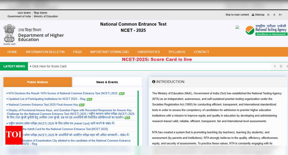Click Here for Score Card link
The height and width of the screenshot is (155, 288).
[x=48, y=66]
